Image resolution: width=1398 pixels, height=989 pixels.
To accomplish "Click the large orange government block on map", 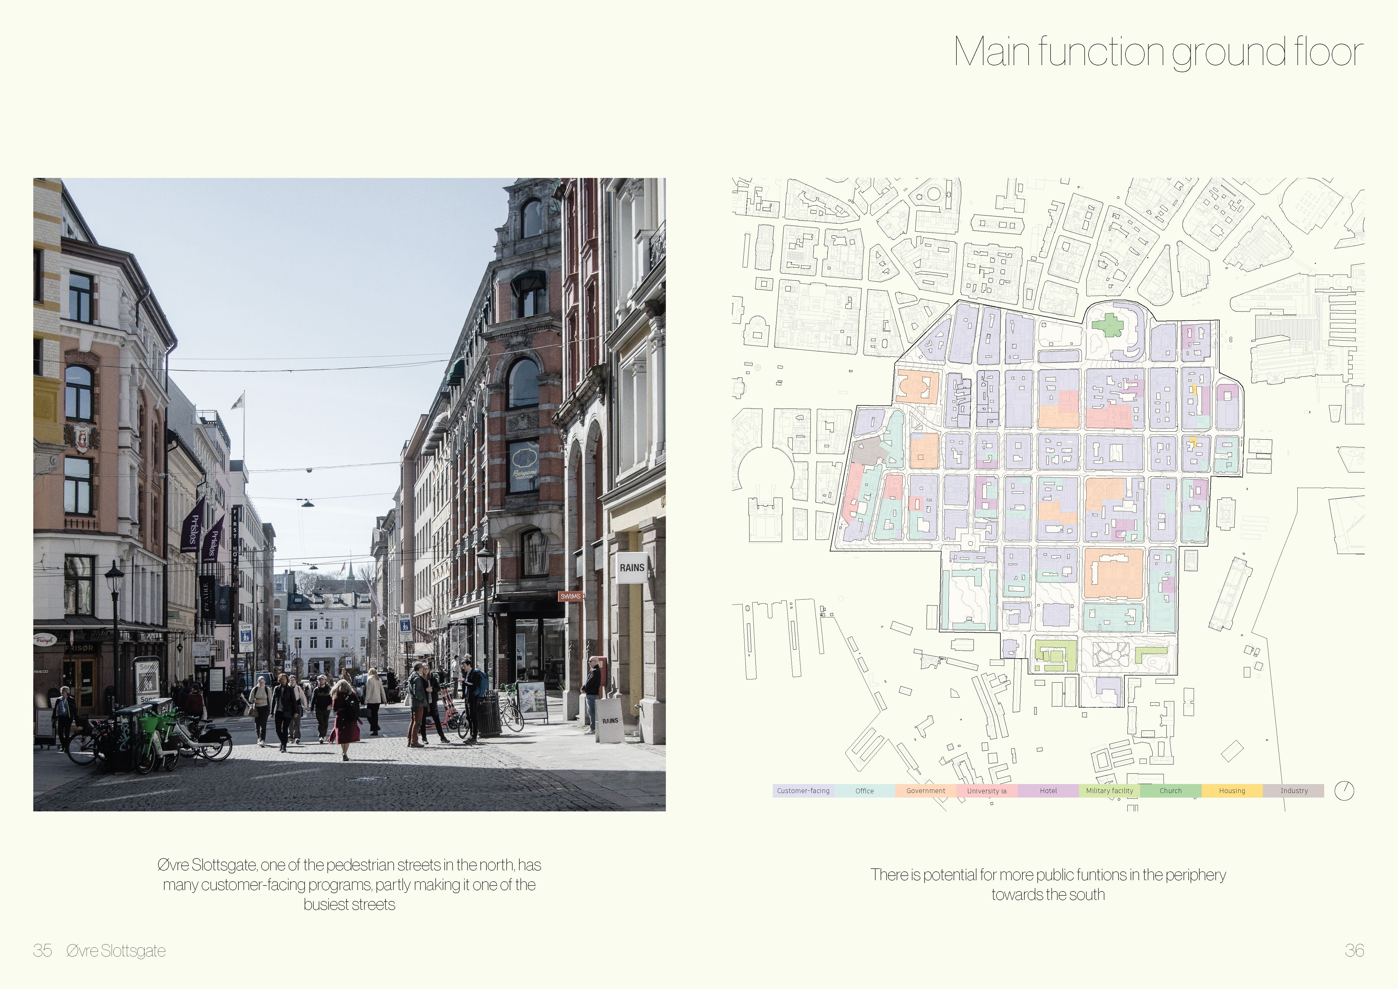I will tap(1113, 574).
